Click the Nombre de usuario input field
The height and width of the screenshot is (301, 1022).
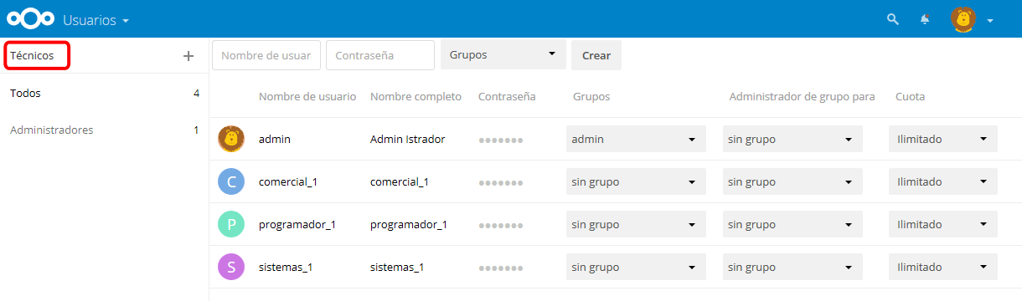coord(266,55)
